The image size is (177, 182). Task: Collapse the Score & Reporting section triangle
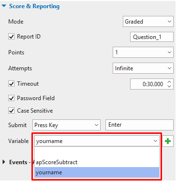click(x=4, y=6)
